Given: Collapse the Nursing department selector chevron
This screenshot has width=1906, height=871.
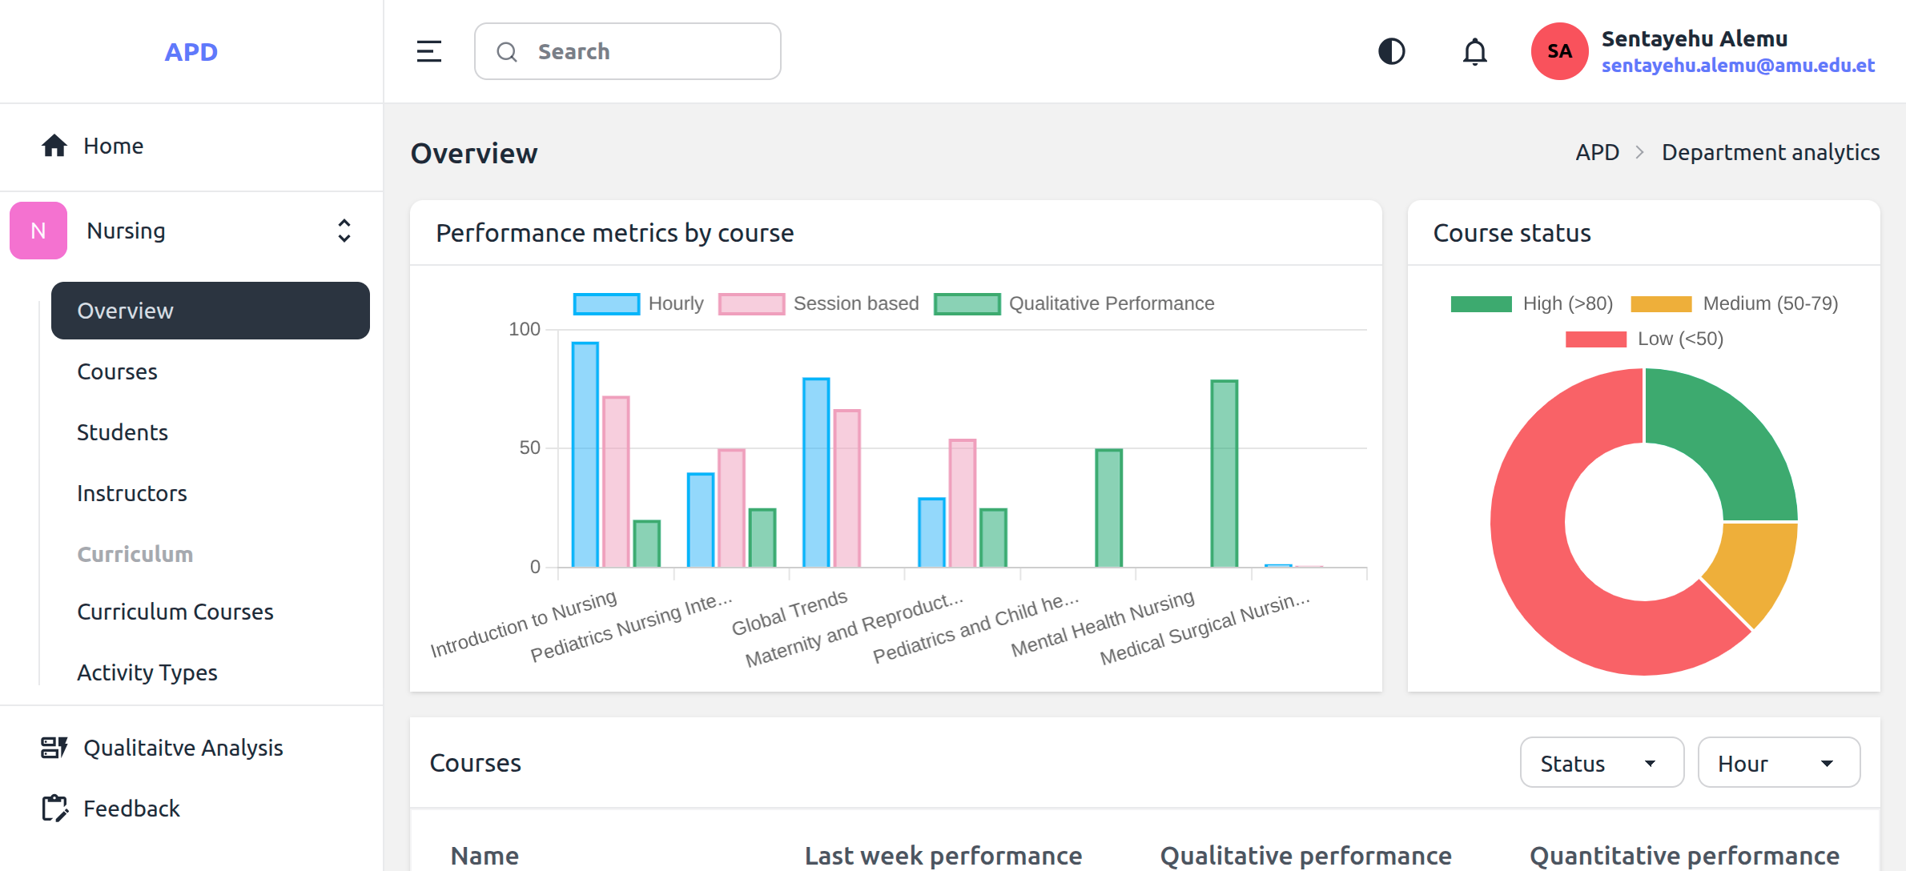Looking at the screenshot, I should click(x=343, y=231).
